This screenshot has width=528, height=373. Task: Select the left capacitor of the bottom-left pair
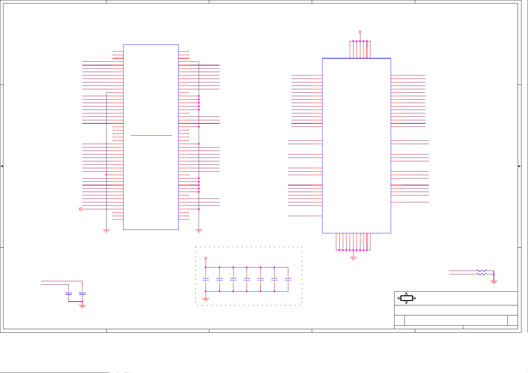tap(68, 293)
